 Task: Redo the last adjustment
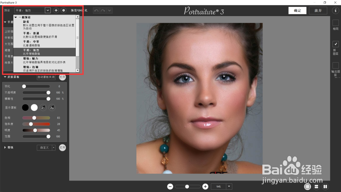pyautogui.click(x=103, y=11)
